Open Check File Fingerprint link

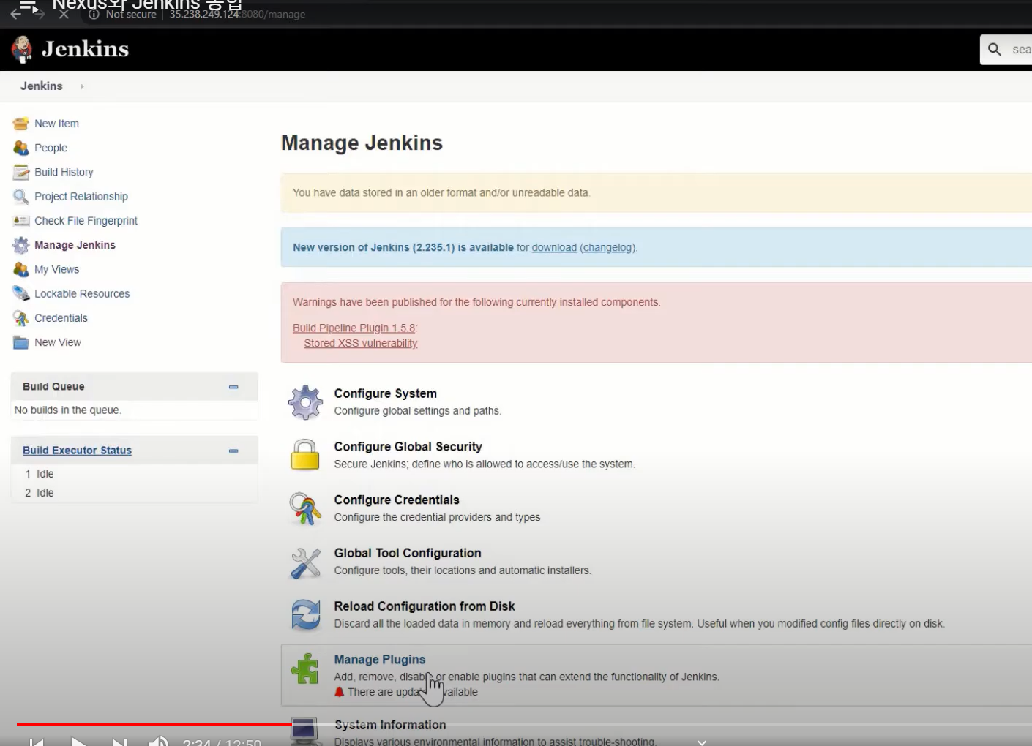pyautogui.click(x=86, y=221)
